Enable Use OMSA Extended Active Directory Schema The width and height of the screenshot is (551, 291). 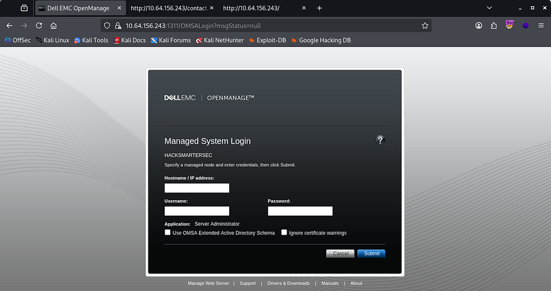pyautogui.click(x=168, y=233)
